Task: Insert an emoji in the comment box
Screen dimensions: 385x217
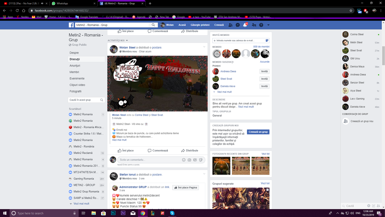Action: (x=183, y=160)
